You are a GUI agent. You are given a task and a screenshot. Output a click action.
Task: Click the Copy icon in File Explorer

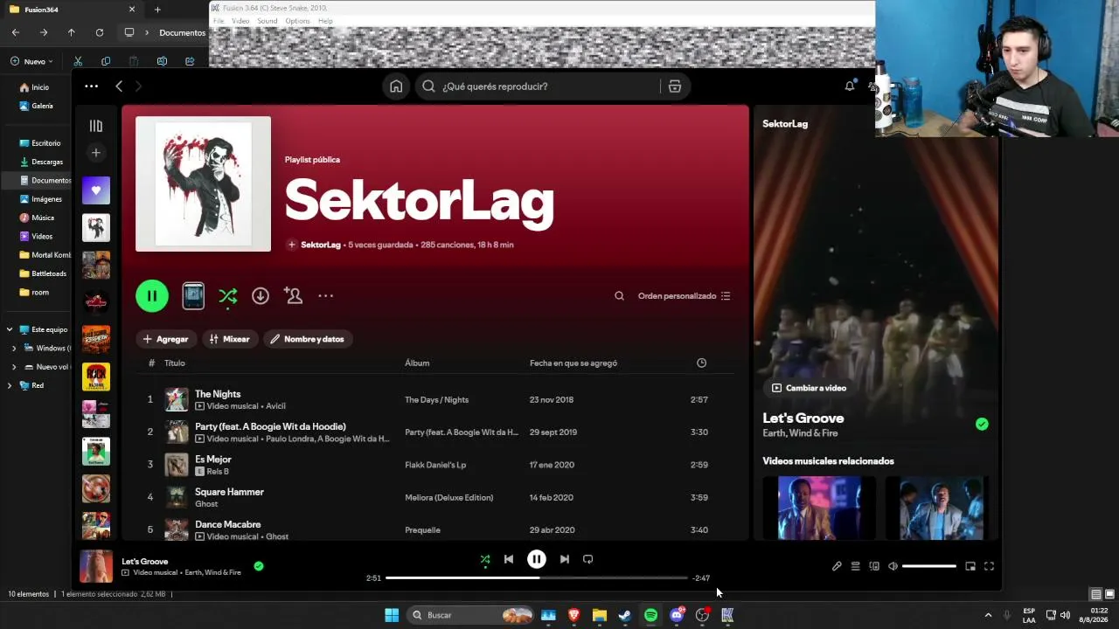(106, 61)
